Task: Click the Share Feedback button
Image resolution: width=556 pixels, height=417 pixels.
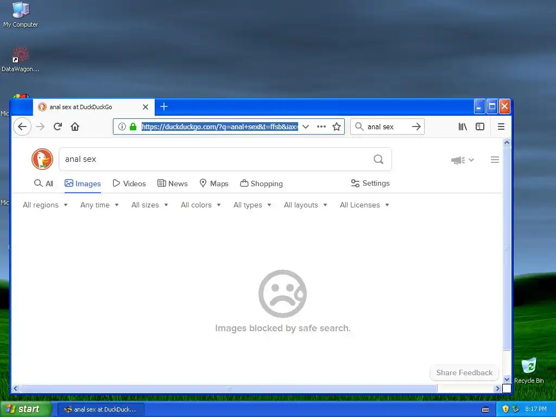Action: tap(464, 372)
